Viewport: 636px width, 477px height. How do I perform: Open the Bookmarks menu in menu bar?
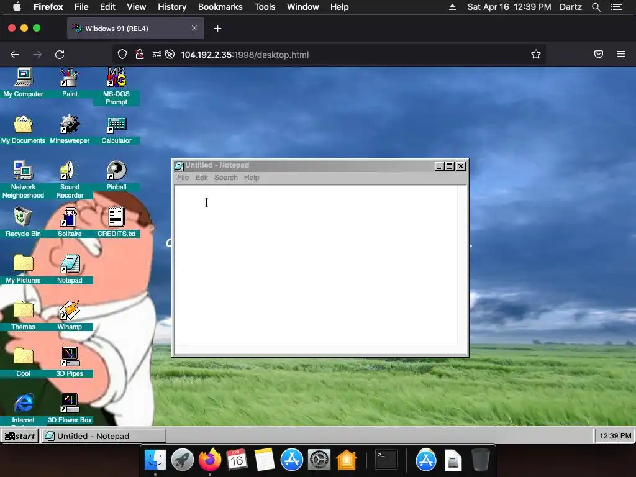tap(220, 7)
